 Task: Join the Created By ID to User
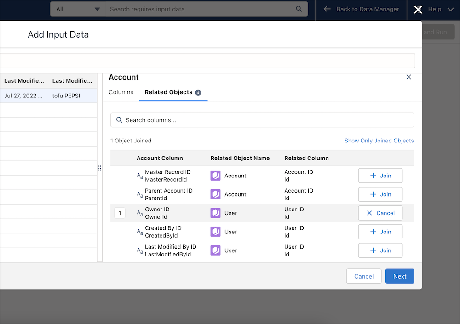(x=380, y=232)
